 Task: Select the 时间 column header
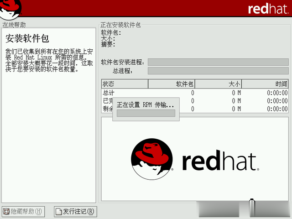click(265, 84)
